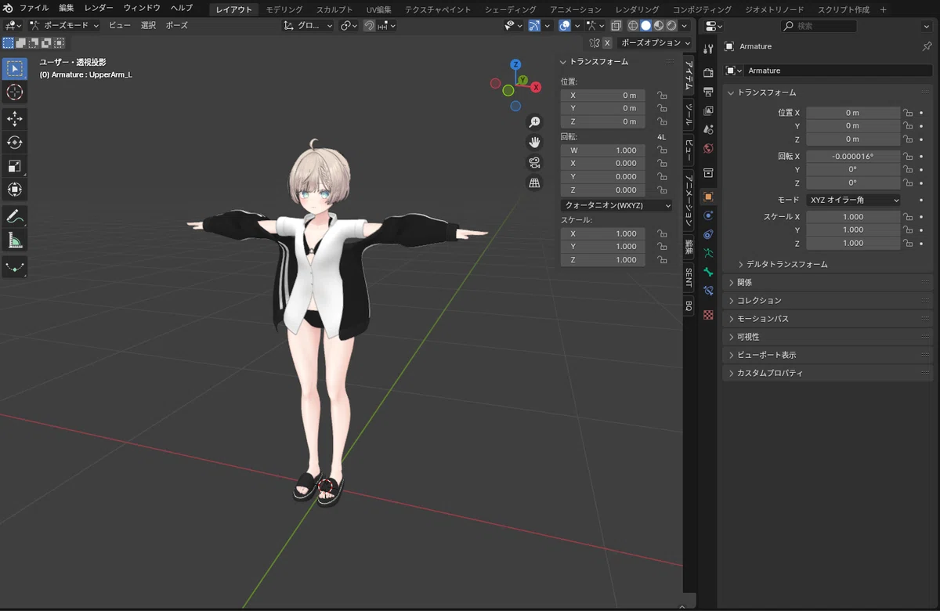
Task: Open the レンダー menu
Action: pyautogui.click(x=98, y=8)
